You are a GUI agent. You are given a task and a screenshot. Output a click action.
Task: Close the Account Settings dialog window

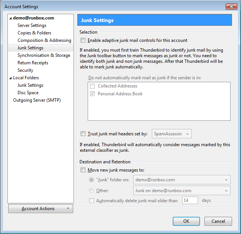232,6
